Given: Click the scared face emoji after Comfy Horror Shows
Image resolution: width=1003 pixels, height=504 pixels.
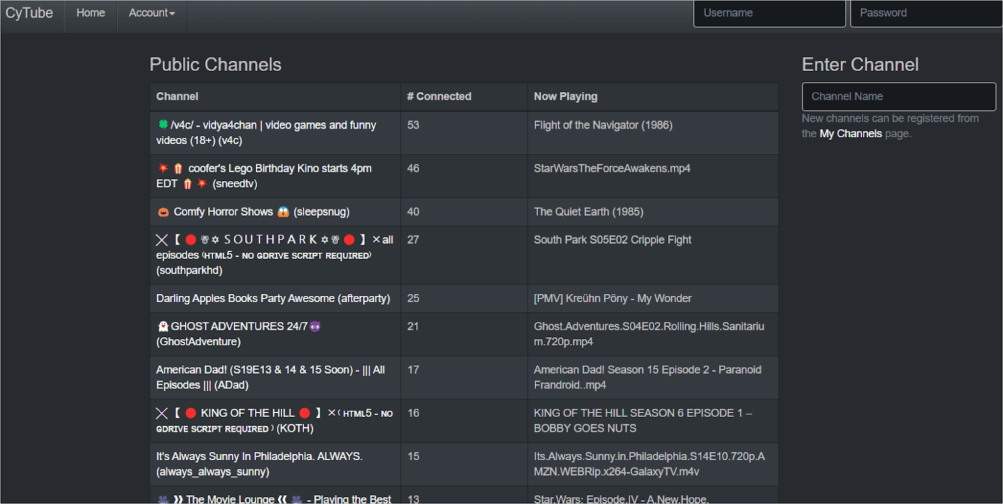Looking at the screenshot, I should (283, 212).
